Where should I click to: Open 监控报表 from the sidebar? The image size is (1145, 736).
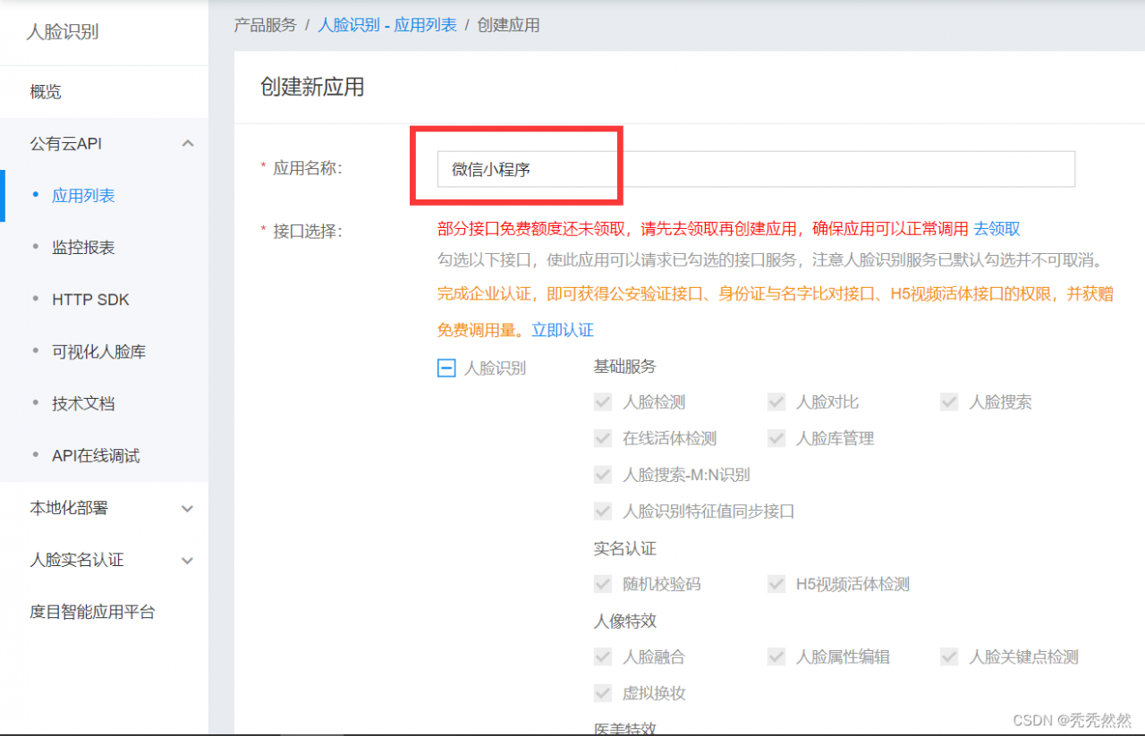(83, 247)
